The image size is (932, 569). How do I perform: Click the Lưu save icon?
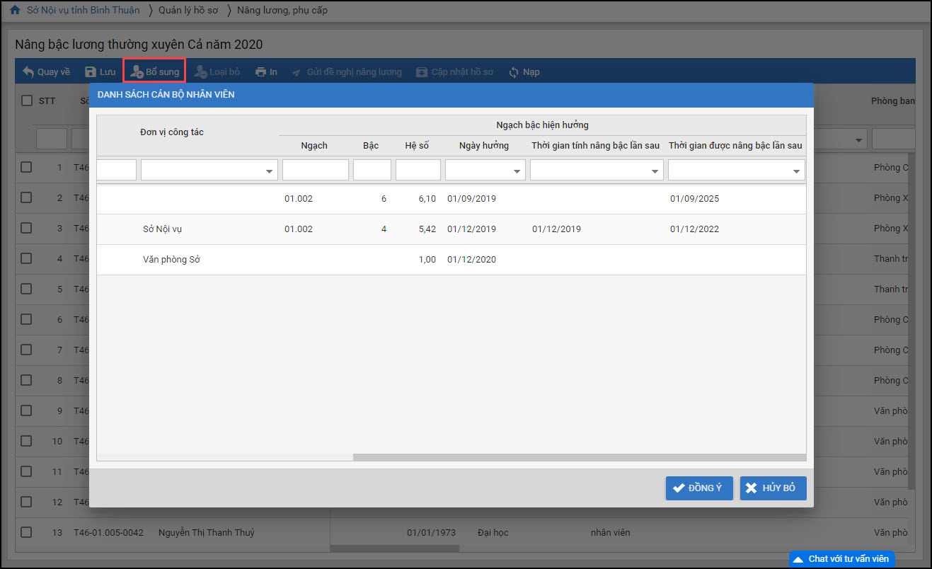click(91, 72)
